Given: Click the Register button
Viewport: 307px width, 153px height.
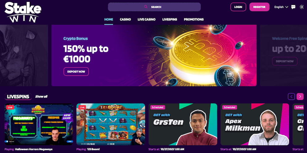Looking at the screenshot, I should click(x=259, y=7).
